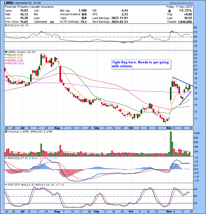Select the green MA(20) 13.95 legend entry
This screenshot has width=206, height=214.
(x=14, y=55)
